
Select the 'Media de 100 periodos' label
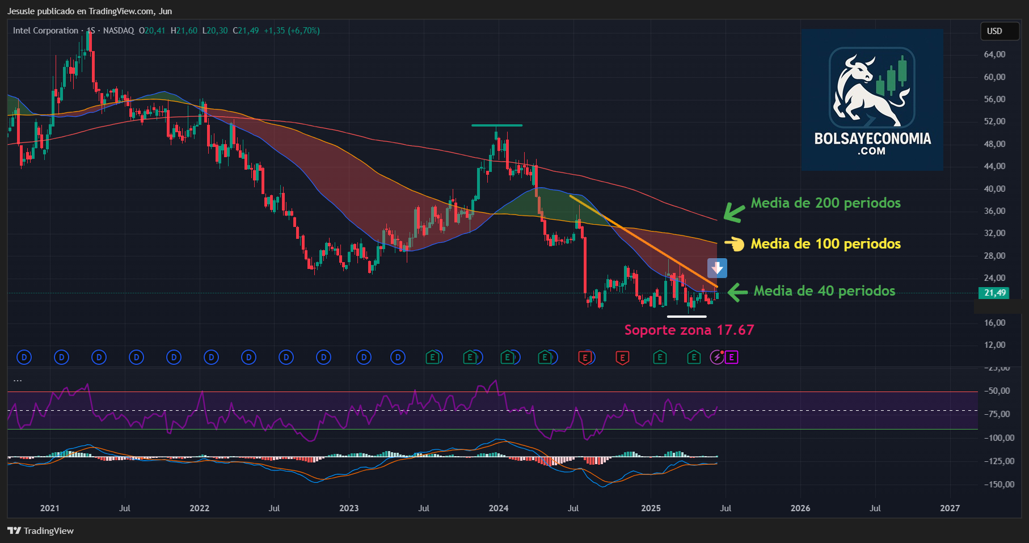pos(825,244)
